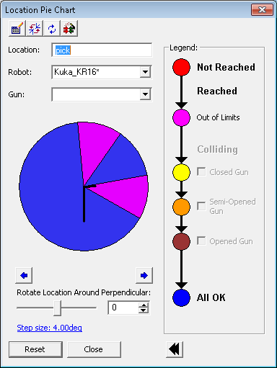Click the right blue arrow button below the chart
This screenshot has height=368, width=277.
pos(144,275)
